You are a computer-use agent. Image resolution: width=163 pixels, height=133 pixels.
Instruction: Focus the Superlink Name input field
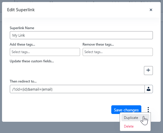pos(81,35)
